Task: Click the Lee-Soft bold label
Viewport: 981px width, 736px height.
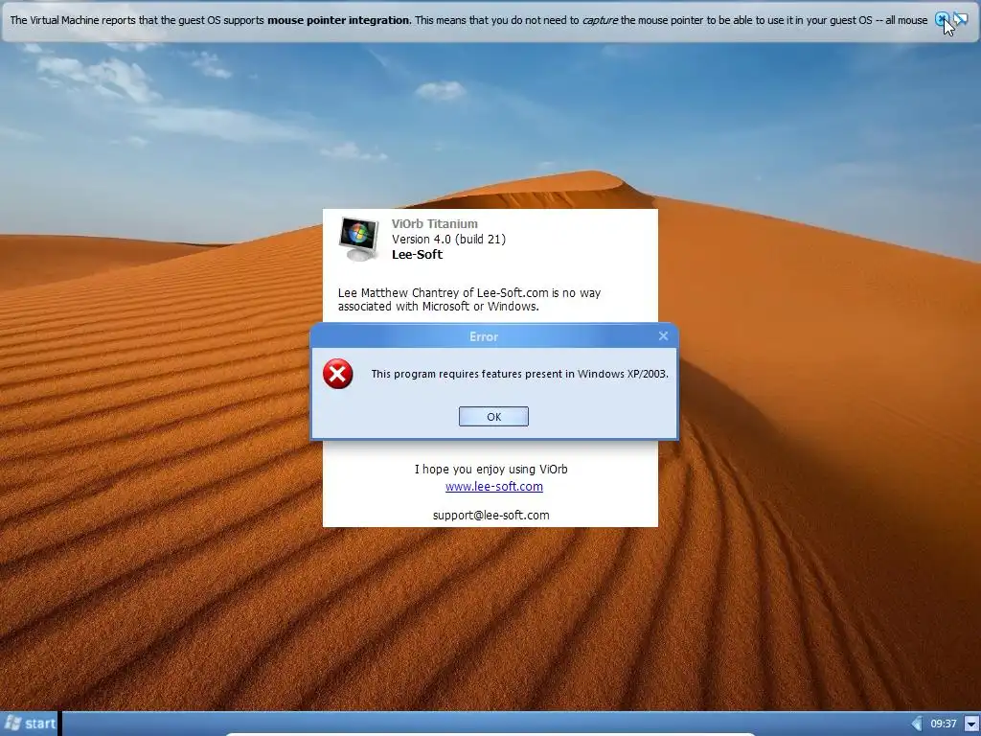Action: coord(417,254)
